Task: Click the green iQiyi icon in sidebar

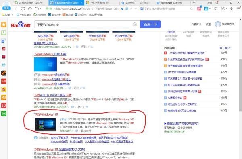Action: (x=4, y=114)
